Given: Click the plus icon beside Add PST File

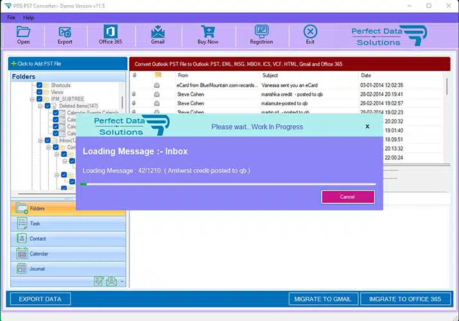Looking at the screenshot, I should 13,64.
